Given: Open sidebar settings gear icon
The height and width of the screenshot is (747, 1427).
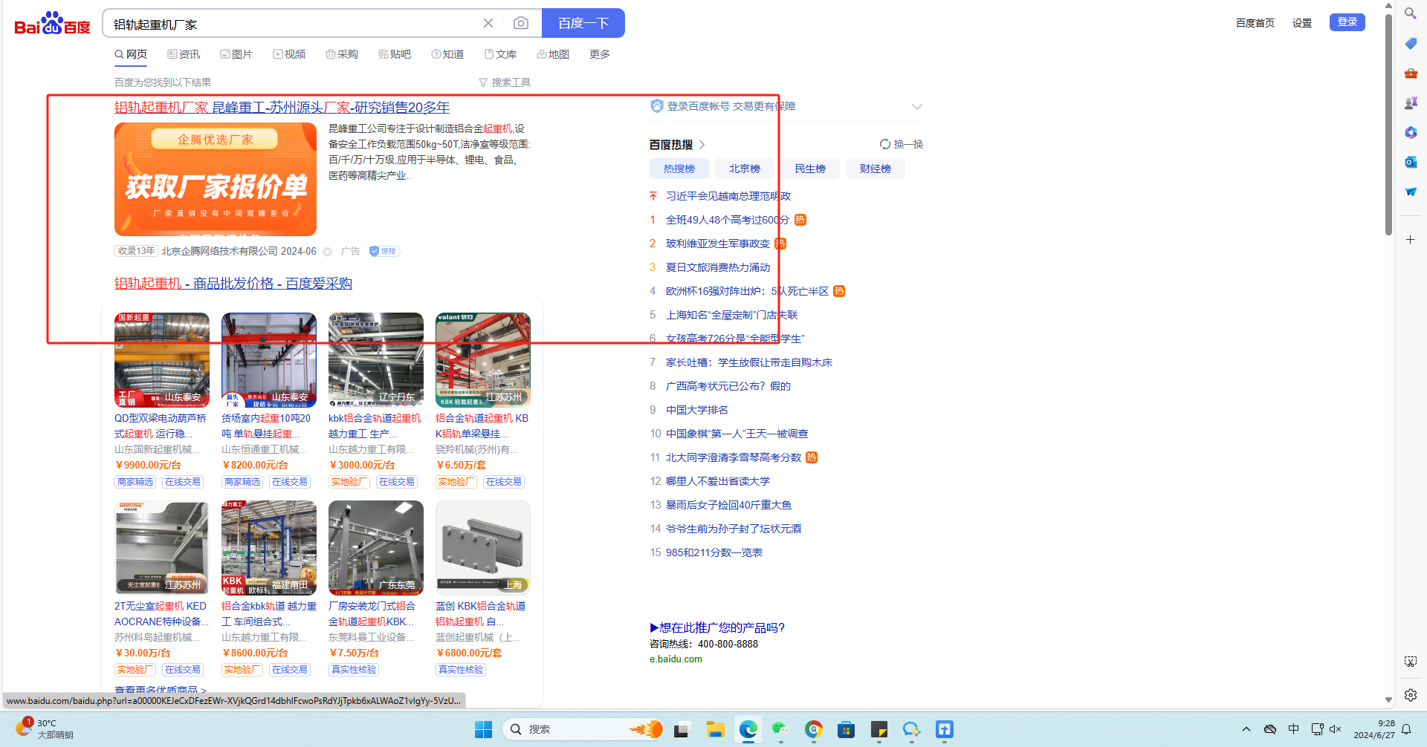Looking at the screenshot, I should [1410, 695].
